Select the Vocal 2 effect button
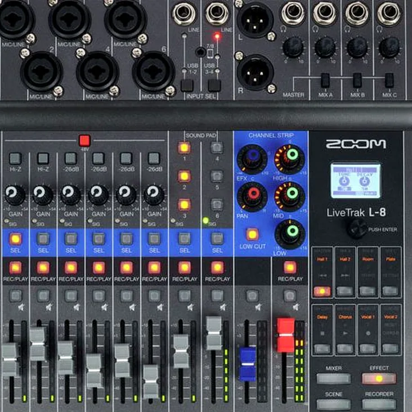 [x=391, y=348]
